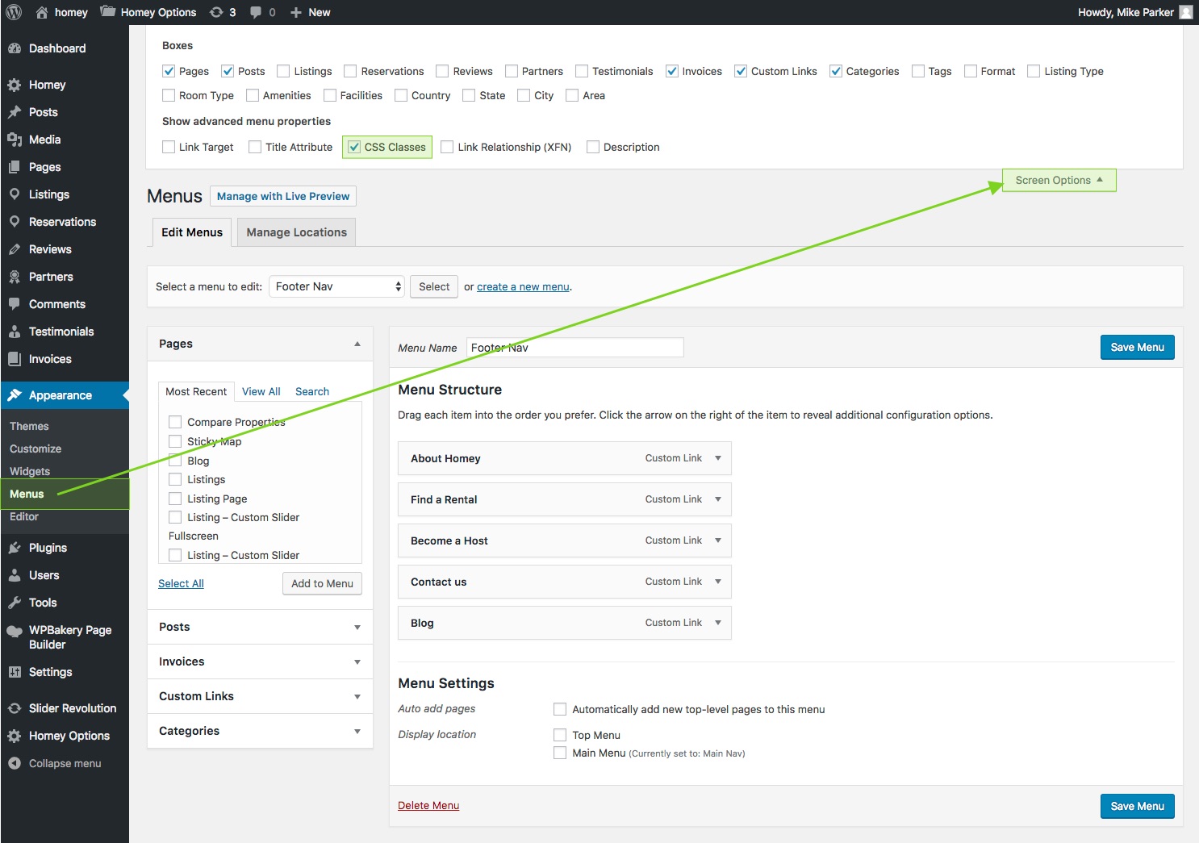The width and height of the screenshot is (1199, 843).
Task: Open Themes under Appearance
Action: 29,426
